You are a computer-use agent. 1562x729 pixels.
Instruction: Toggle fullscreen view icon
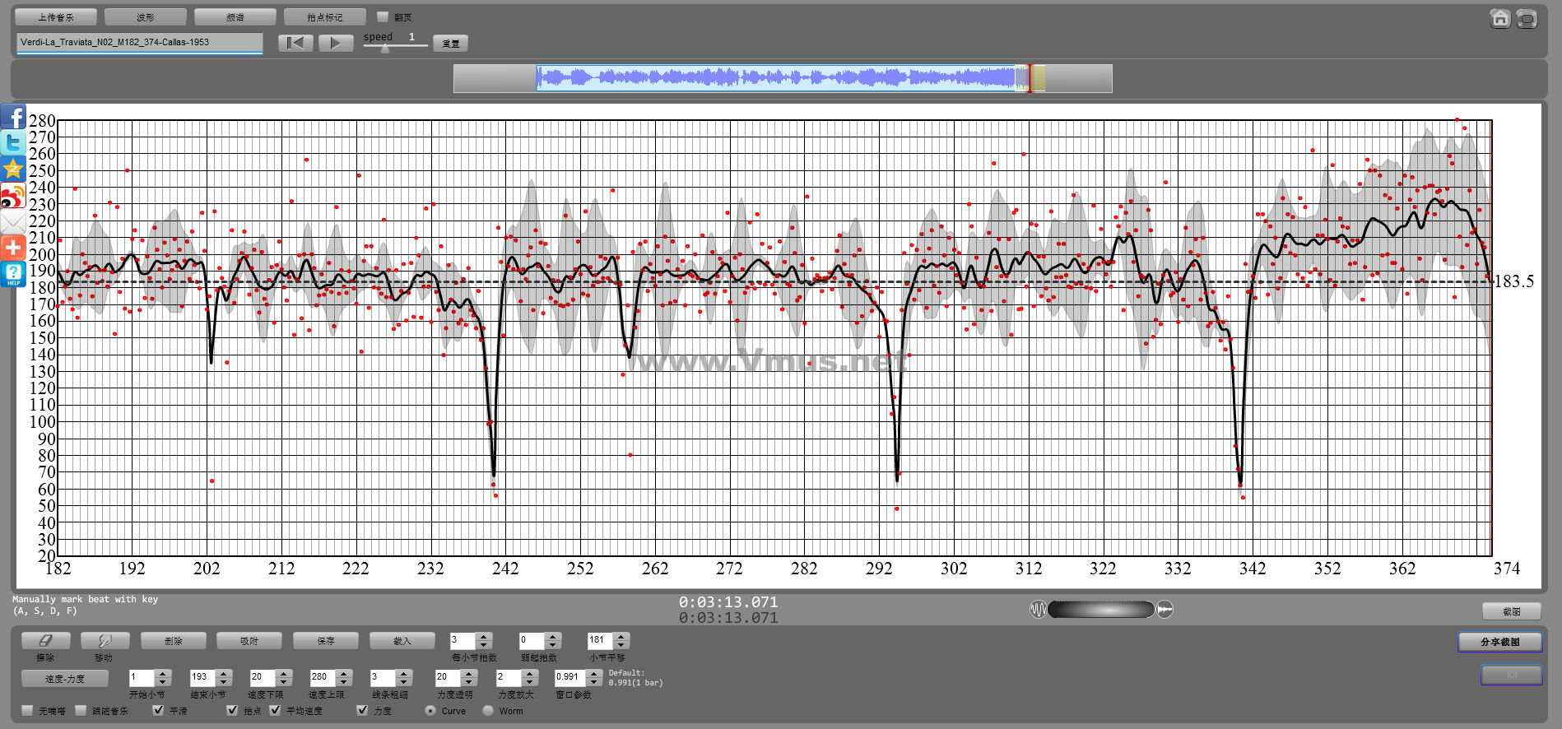point(1527,18)
